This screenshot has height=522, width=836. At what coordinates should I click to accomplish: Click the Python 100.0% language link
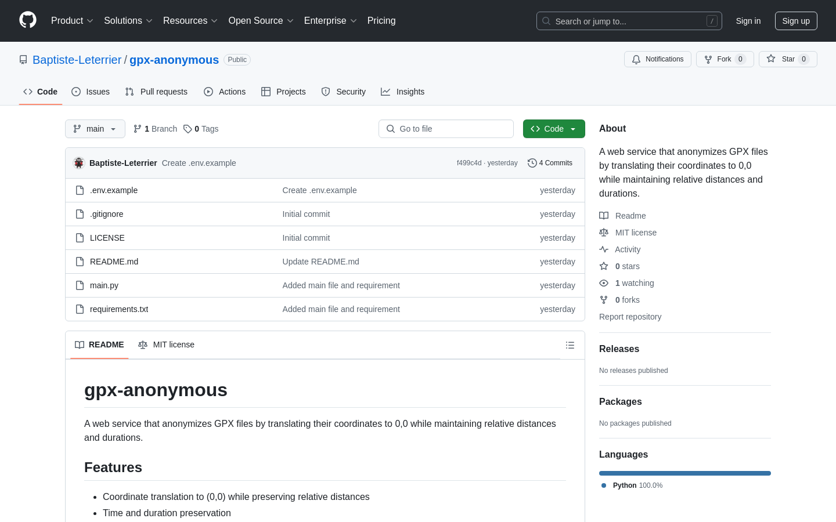(x=632, y=485)
